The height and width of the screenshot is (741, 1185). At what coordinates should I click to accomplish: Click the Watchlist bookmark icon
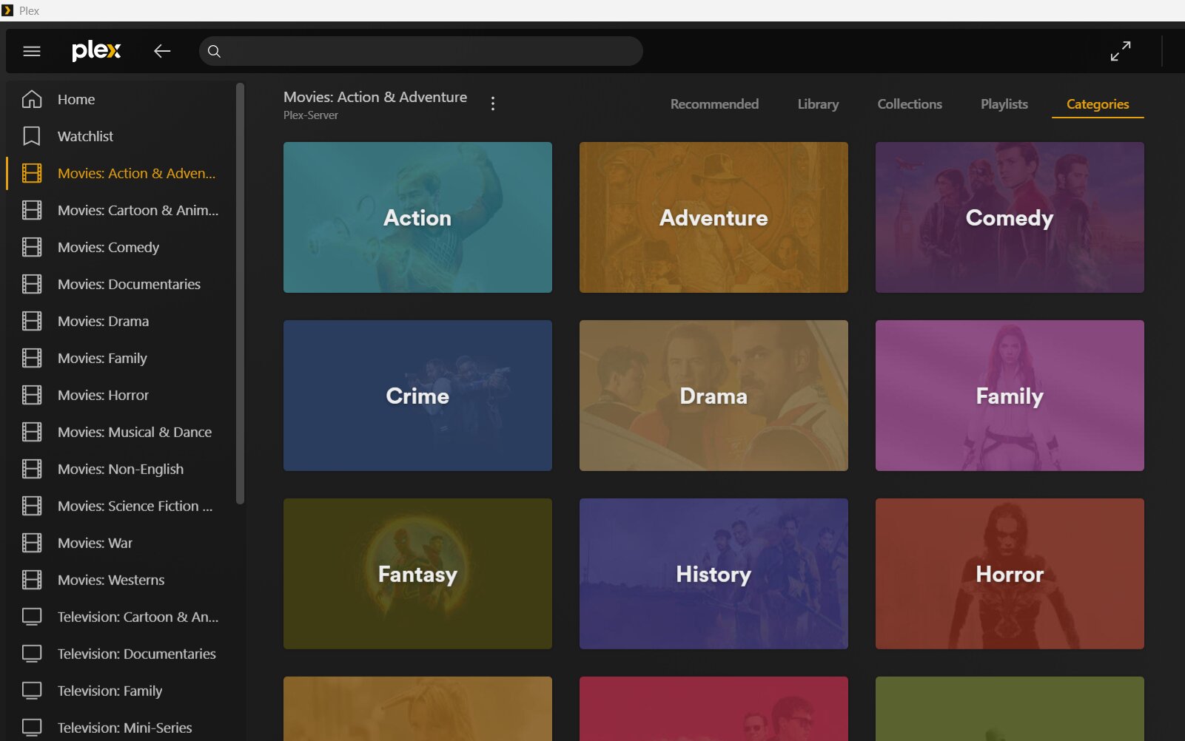32,136
